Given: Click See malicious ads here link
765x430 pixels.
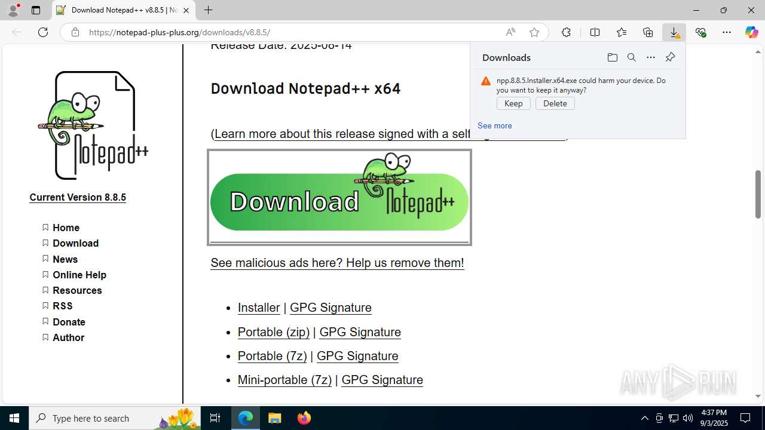Looking at the screenshot, I should click(337, 263).
